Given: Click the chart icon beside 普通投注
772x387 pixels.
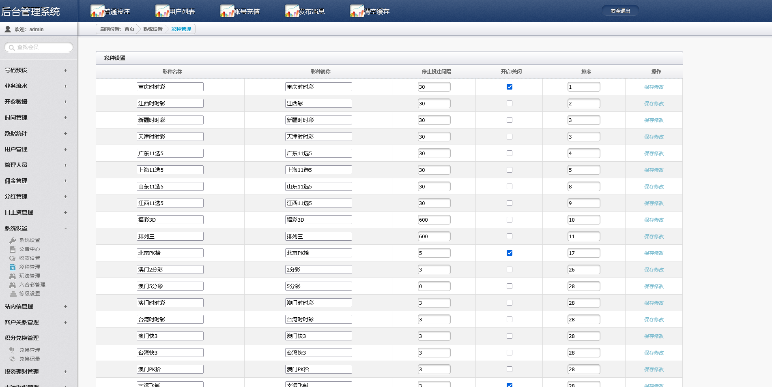Looking at the screenshot, I should click(x=97, y=11).
